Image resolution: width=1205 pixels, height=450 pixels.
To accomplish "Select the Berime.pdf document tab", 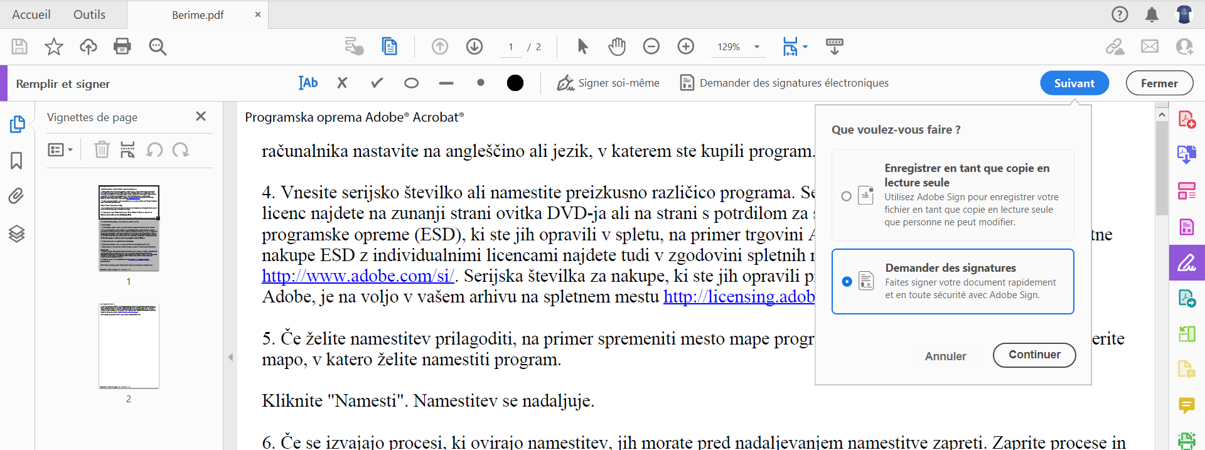I will tap(198, 15).
